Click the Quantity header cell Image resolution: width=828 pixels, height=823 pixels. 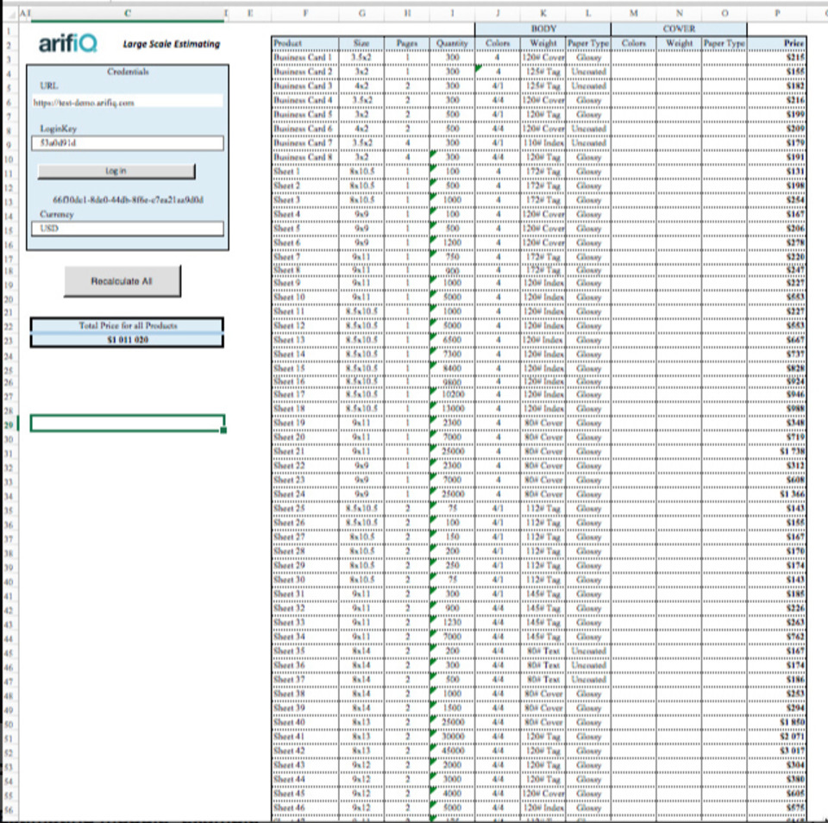click(451, 42)
